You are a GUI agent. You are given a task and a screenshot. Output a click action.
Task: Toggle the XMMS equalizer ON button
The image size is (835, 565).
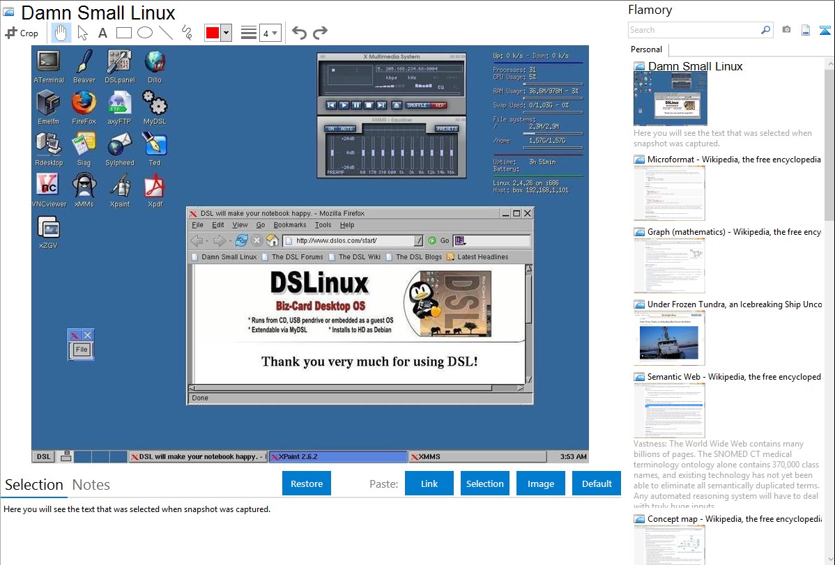pos(331,129)
